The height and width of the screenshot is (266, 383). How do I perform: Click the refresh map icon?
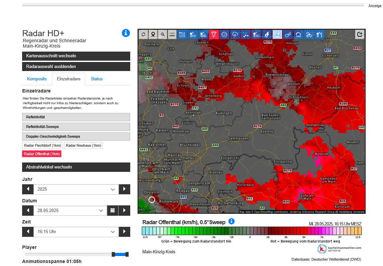[143, 34]
